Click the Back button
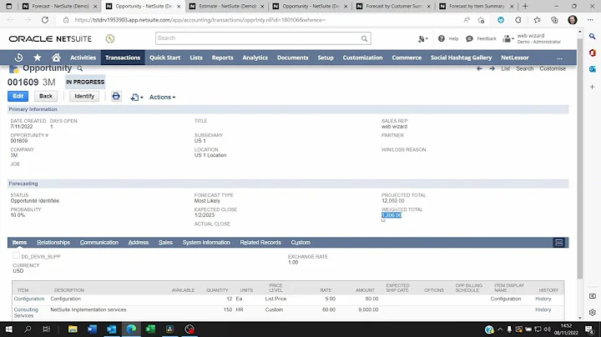The image size is (601, 337). click(x=46, y=96)
